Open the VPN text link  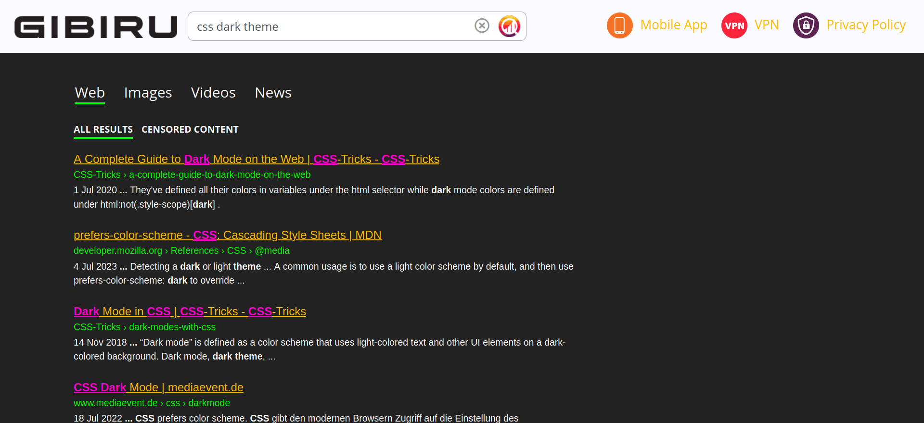coord(767,25)
